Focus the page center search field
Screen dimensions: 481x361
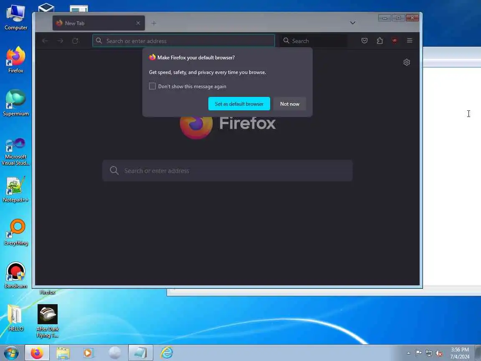coord(227,170)
